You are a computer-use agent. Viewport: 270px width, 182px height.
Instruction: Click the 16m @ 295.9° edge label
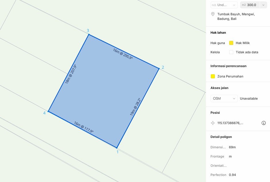[x=123, y=54]
